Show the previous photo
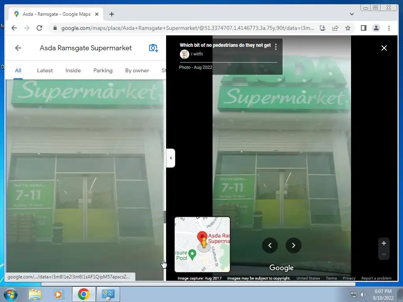 (x=270, y=245)
